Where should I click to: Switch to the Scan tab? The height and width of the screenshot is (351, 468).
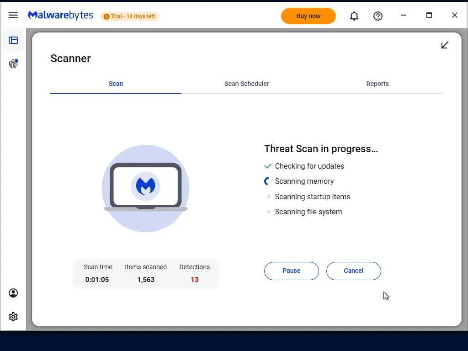point(116,84)
